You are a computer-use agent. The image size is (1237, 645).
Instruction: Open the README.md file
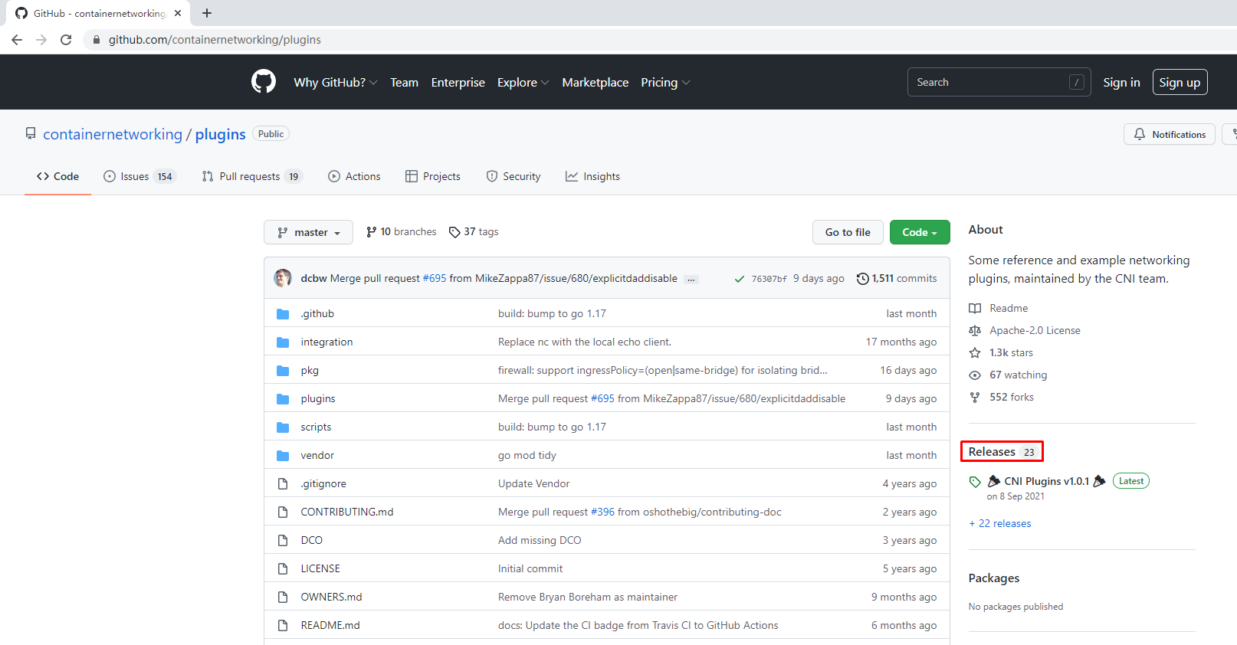tap(330, 625)
